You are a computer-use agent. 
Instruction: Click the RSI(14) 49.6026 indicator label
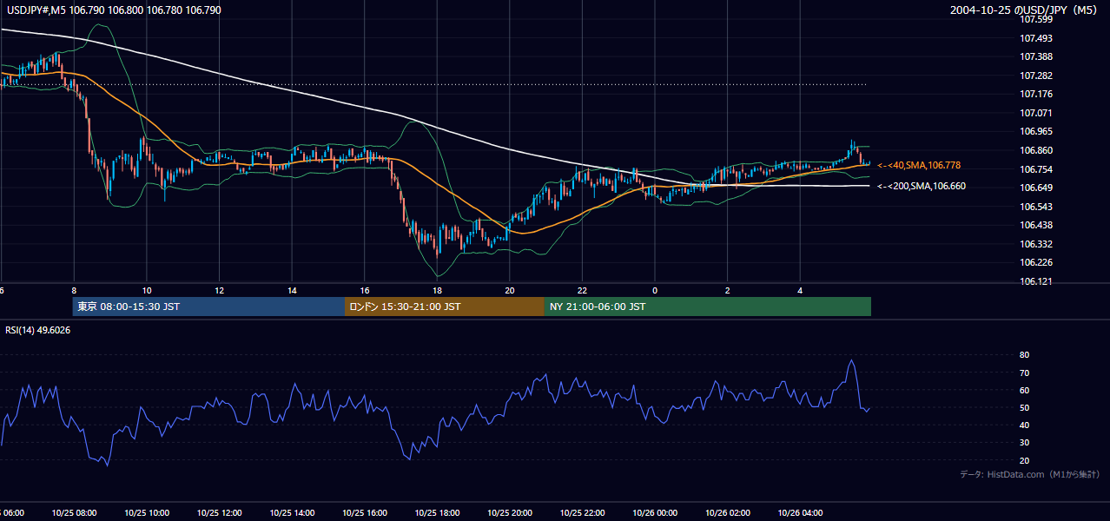pos(38,330)
